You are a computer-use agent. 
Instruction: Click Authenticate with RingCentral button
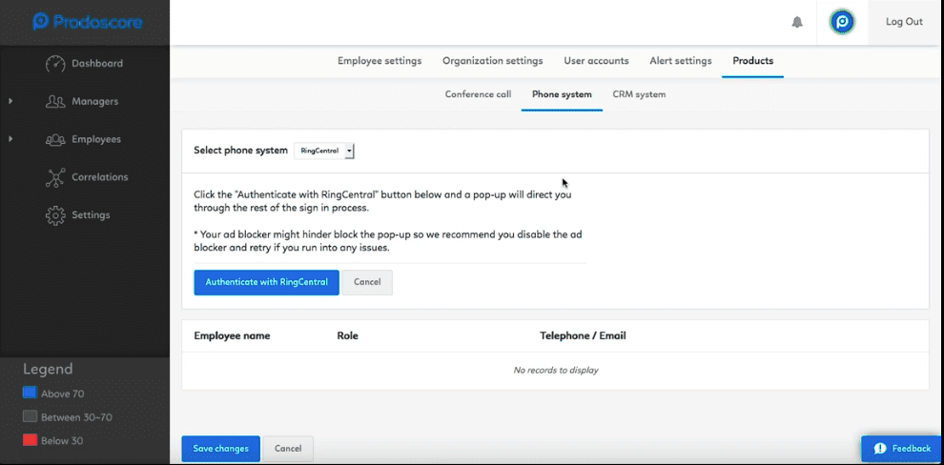(267, 282)
